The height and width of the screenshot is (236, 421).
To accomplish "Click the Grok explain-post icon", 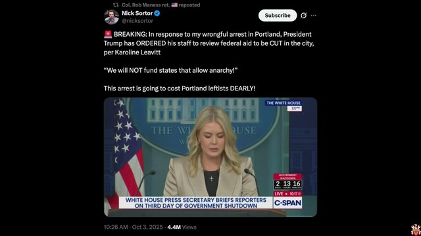I will pos(303,16).
